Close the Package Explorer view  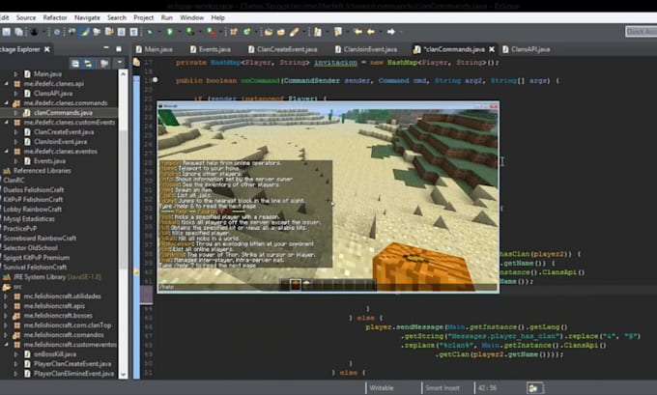[x=47, y=49]
